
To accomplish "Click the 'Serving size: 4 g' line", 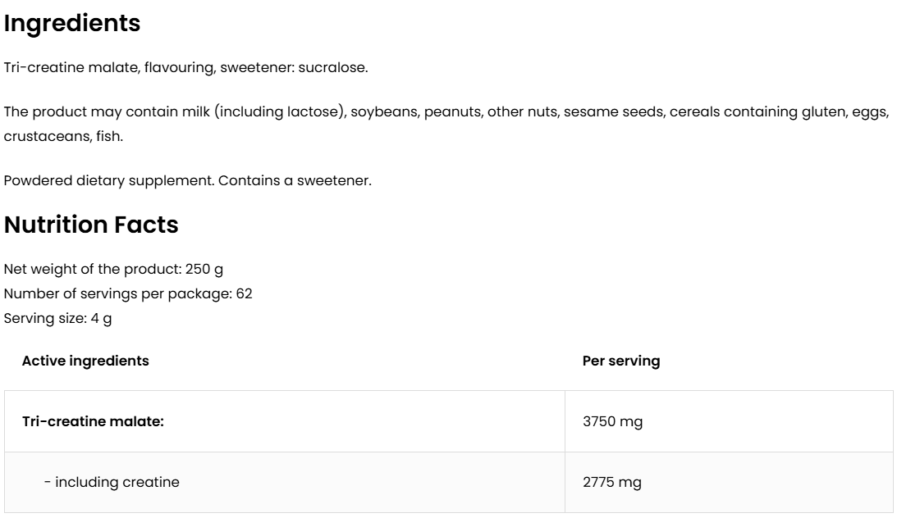I will (x=58, y=318).
